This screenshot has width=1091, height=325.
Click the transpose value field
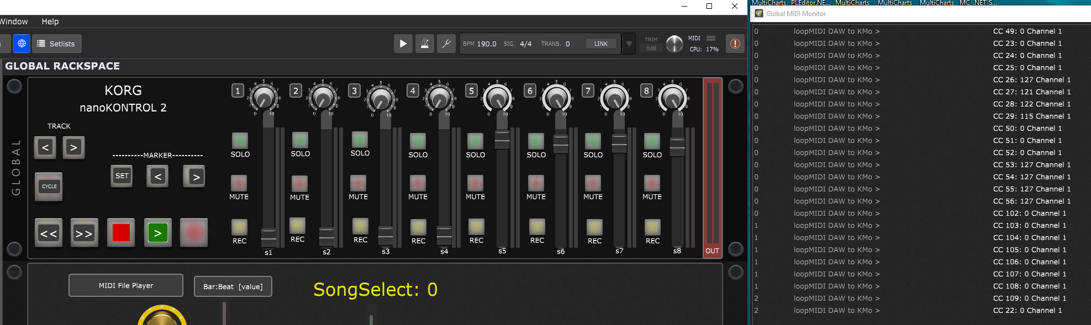(567, 44)
